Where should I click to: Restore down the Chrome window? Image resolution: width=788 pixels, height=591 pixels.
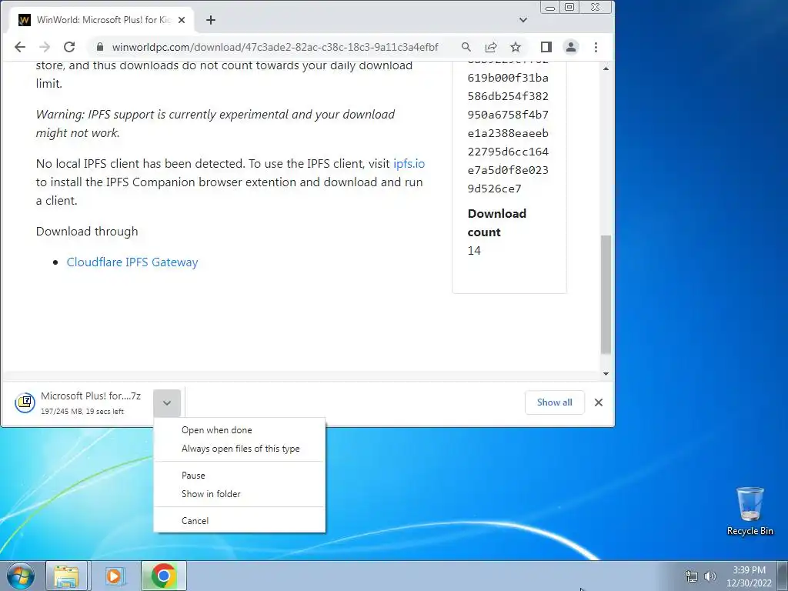pos(569,7)
